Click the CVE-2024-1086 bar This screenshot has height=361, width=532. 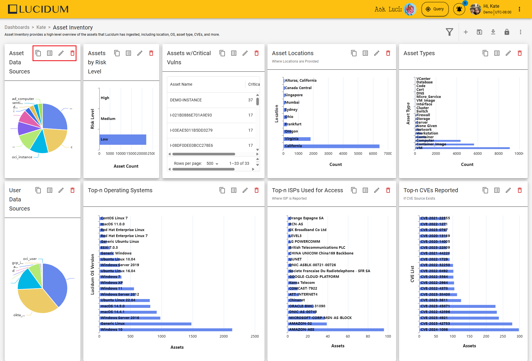(x=469, y=330)
